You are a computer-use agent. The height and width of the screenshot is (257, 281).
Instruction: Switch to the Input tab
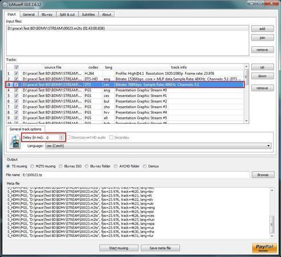tap(11, 14)
